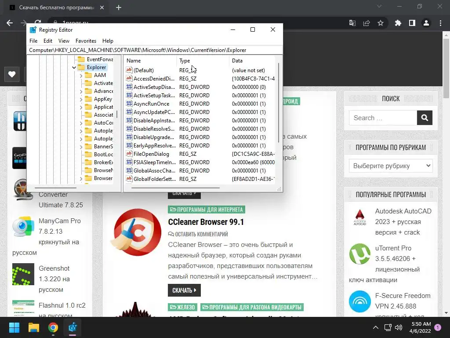The height and width of the screenshot is (338, 450).
Task: Open the File menu in Registry Editor
Action: [x=33, y=41]
